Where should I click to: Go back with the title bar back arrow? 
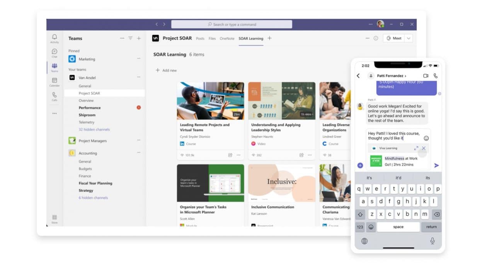pyautogui.click(x=157, y=24)
